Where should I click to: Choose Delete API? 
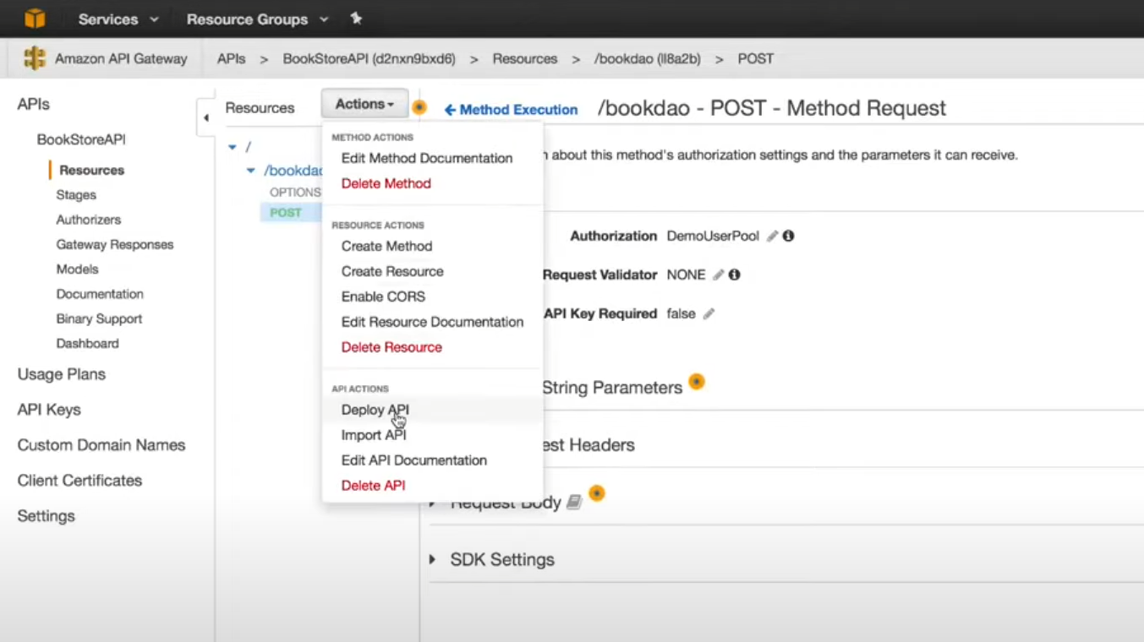[373, 486]
